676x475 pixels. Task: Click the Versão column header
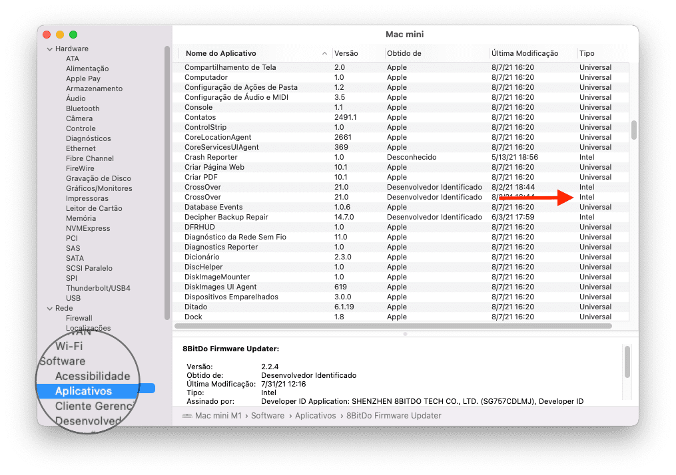coord(346,53)
